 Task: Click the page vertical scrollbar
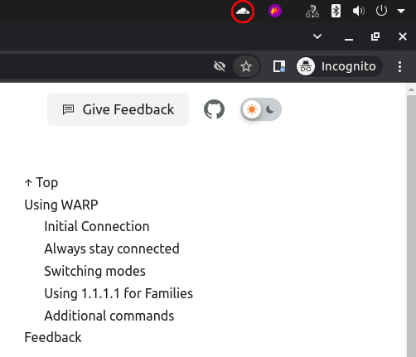[411, 220]
